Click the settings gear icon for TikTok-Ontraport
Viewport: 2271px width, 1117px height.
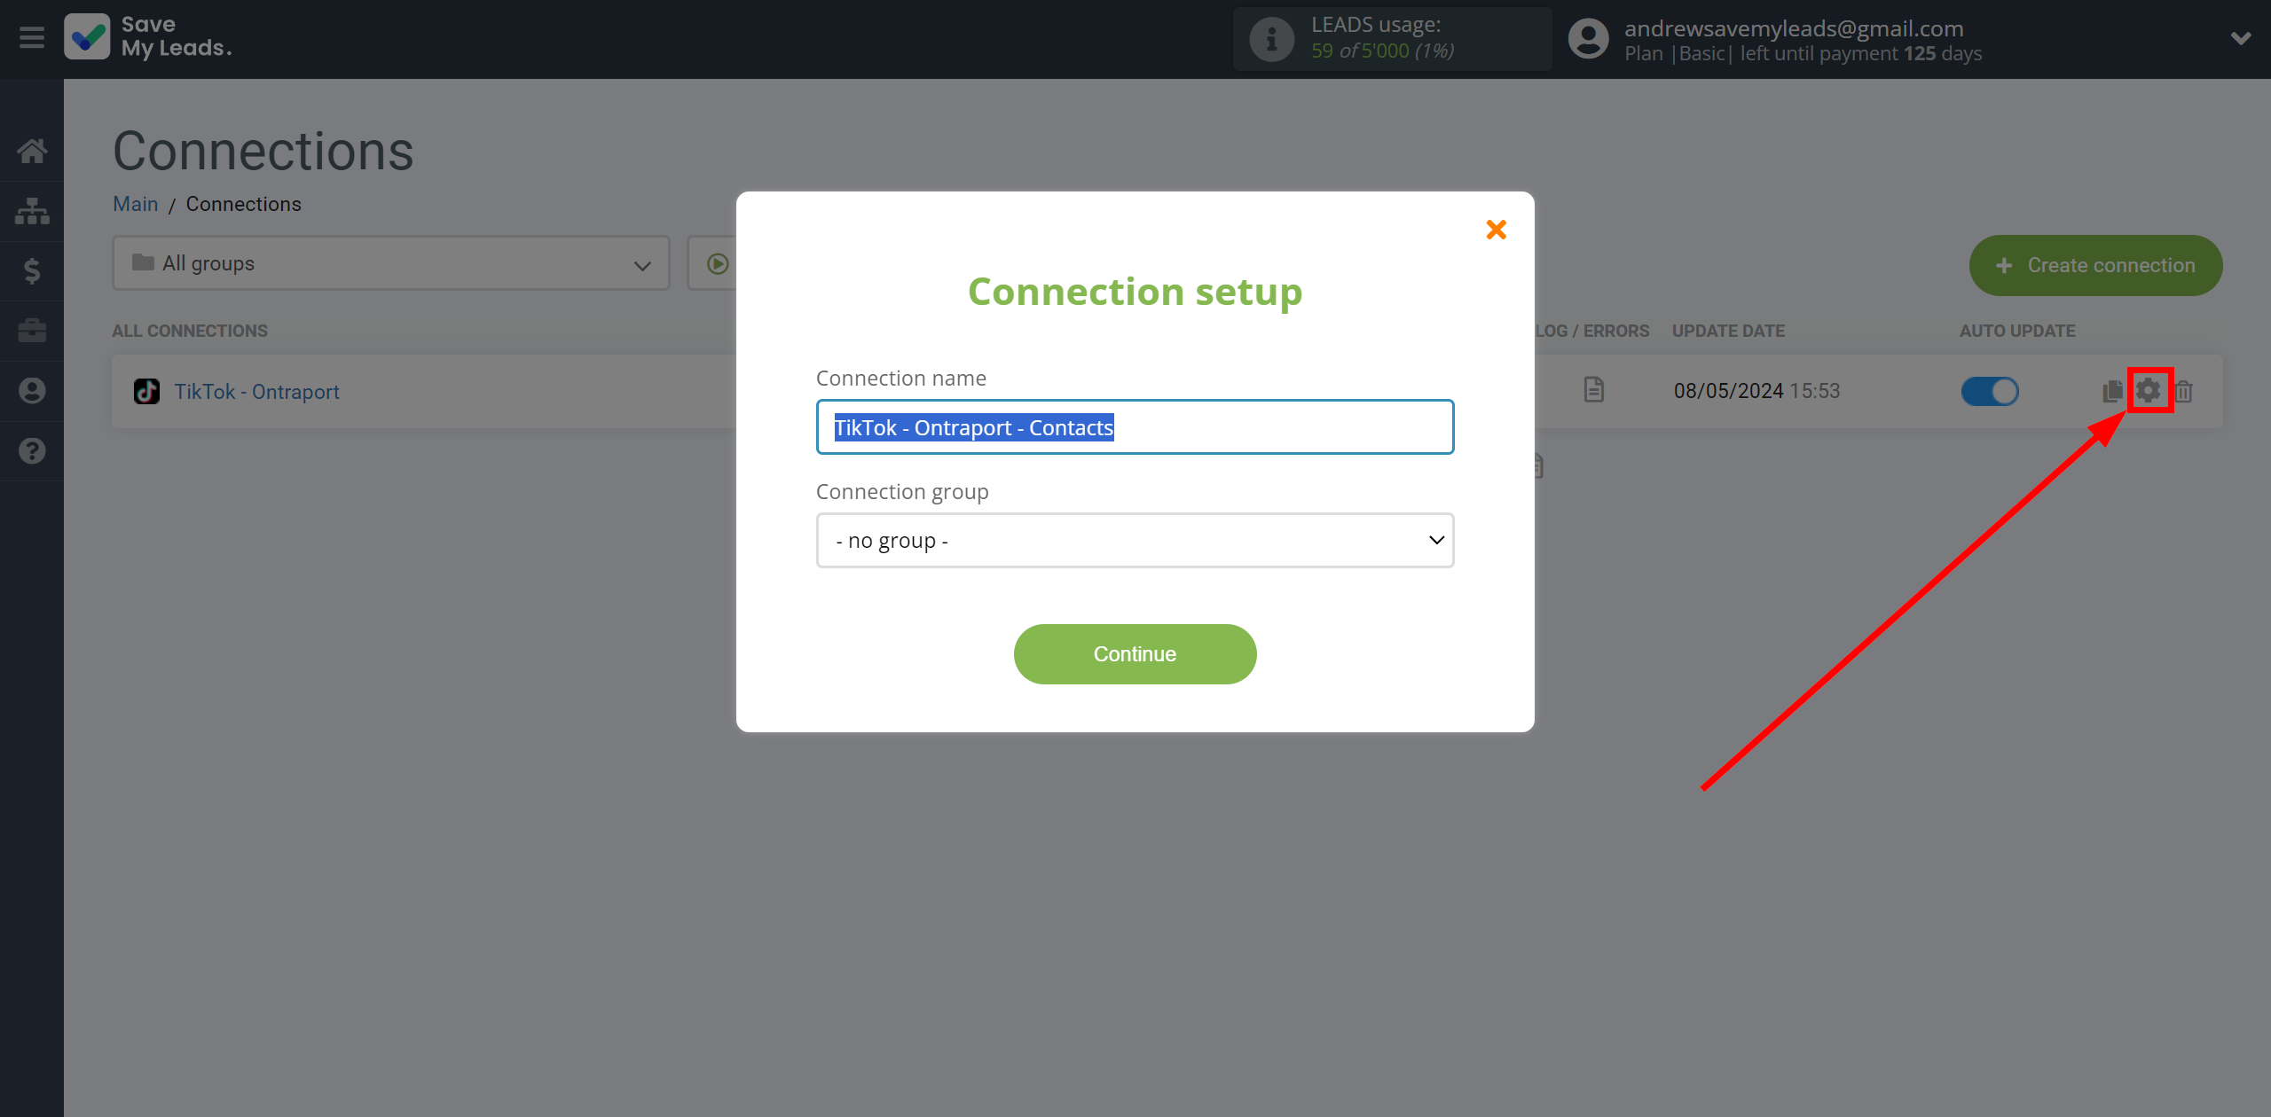[x=2148, y=391]
